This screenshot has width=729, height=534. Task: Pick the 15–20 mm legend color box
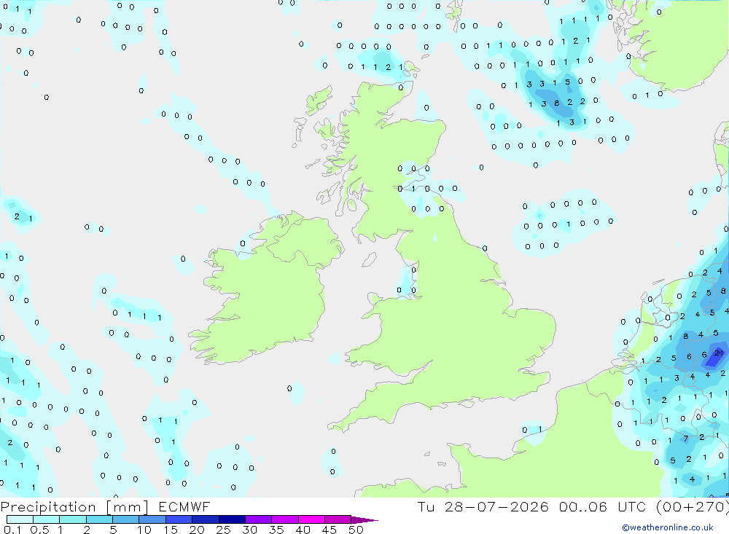[179, 519]
